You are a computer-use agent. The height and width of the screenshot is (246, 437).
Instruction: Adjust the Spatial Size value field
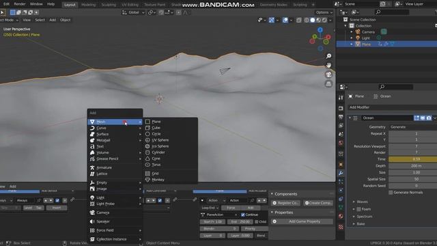[412, 179]
